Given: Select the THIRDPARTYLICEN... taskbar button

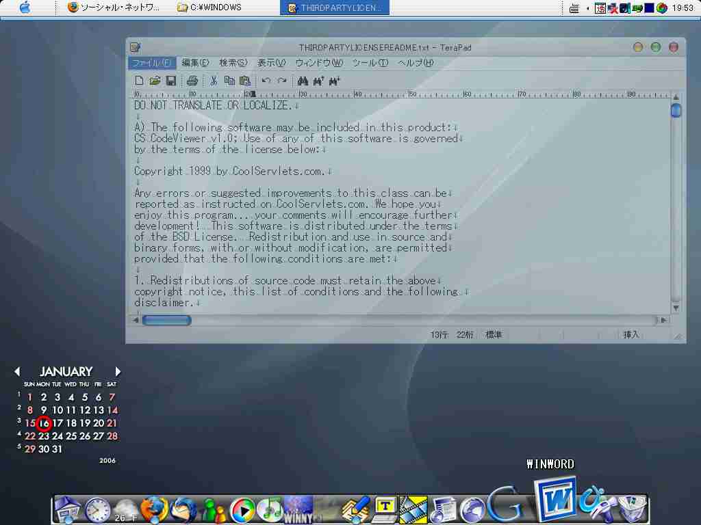Looking at the screenshot, I should 334,8.
